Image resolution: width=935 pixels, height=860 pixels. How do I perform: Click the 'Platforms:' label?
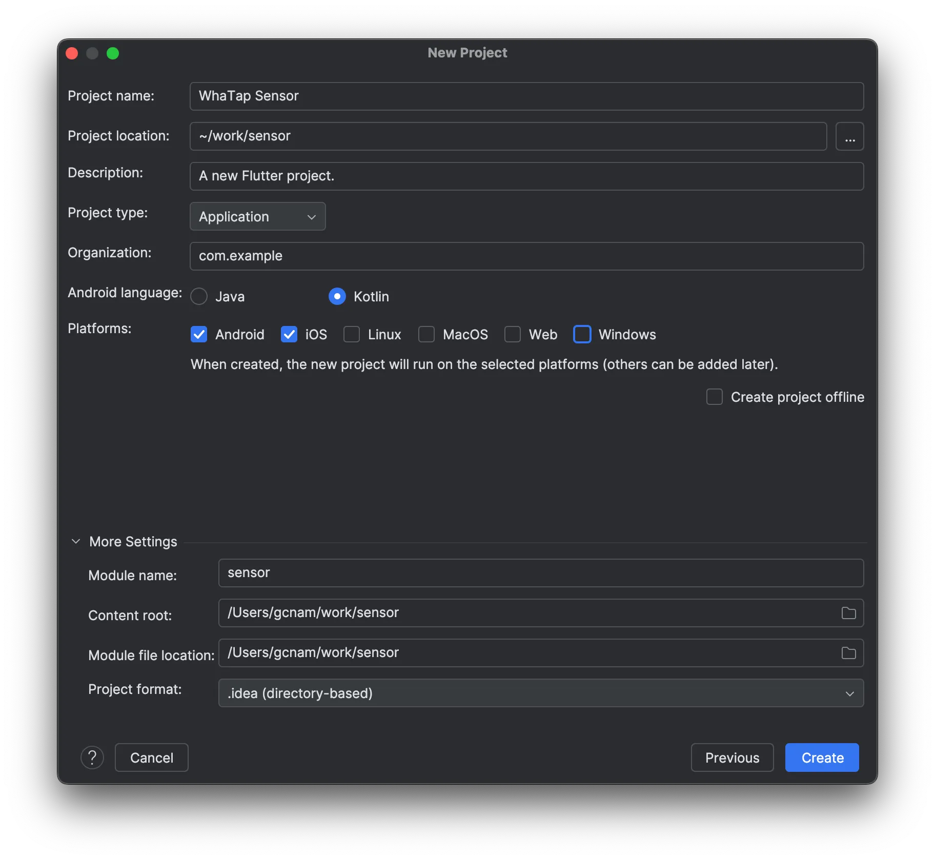point(99,329)
